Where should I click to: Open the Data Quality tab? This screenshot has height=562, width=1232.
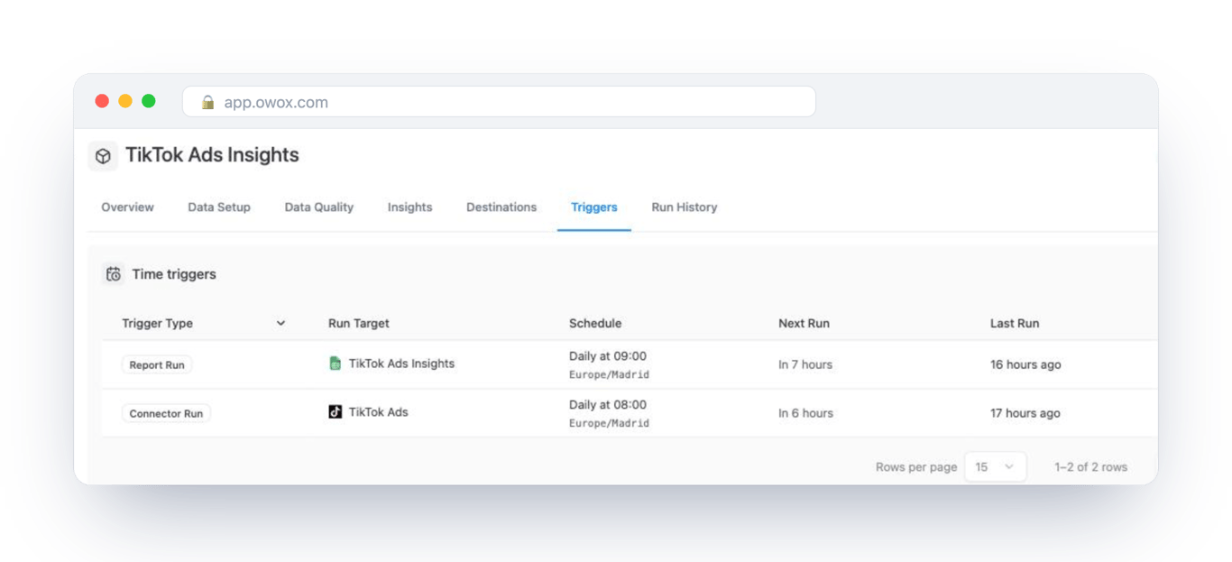[319, 207]
